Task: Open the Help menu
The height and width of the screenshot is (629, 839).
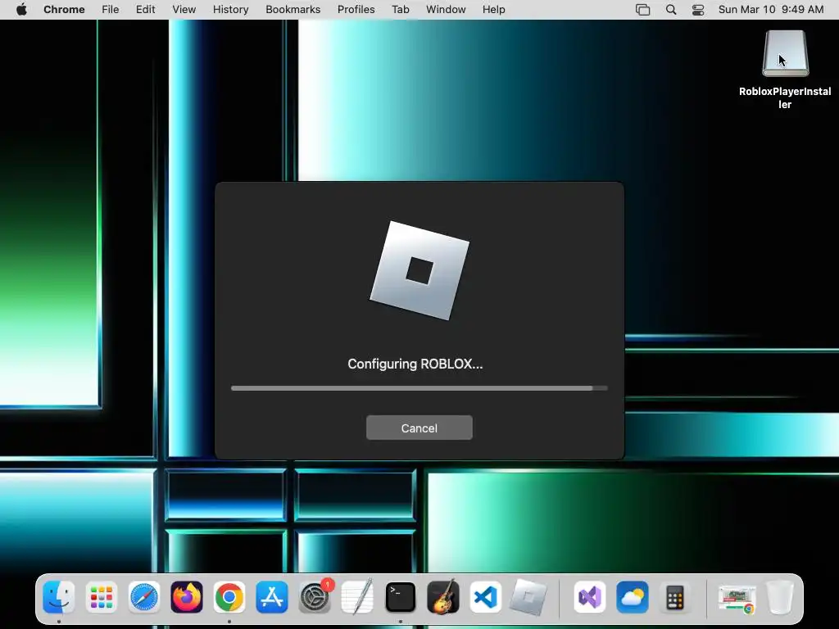Action: tap(493, 10)
